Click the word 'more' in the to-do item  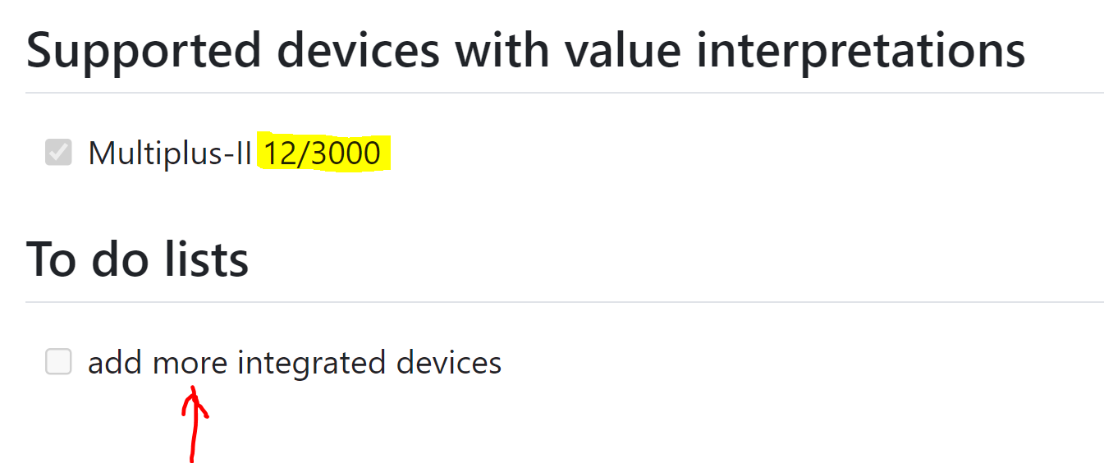click(190, 363)
